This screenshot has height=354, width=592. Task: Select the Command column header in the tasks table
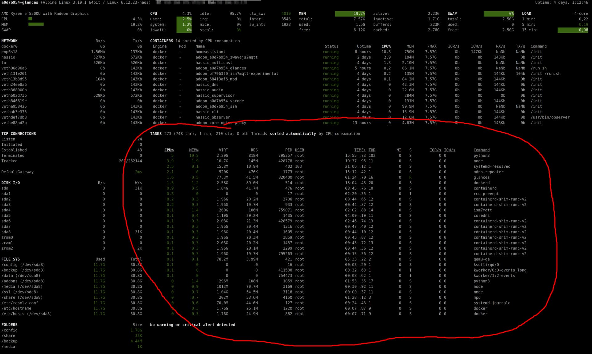[481, 150]
